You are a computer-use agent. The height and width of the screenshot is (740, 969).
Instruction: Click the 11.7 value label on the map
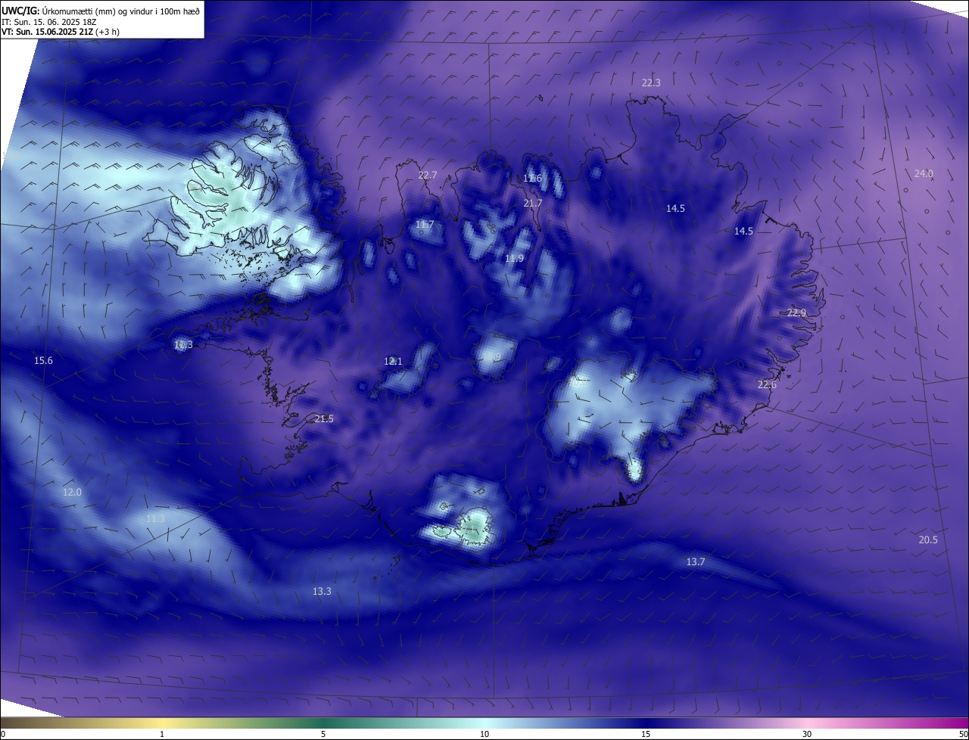425,225
